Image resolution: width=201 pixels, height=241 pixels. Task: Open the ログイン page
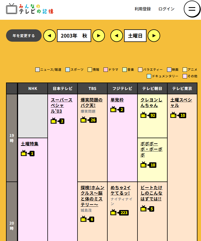(x=166, y=9)
